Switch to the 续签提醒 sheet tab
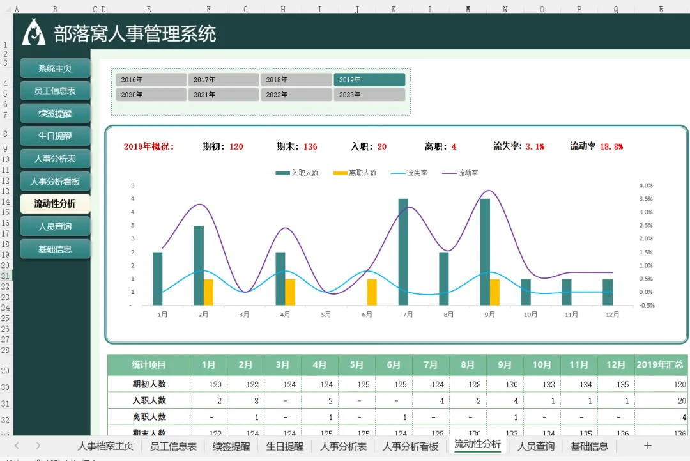690x461 pixels. click(x=231, y=446)
